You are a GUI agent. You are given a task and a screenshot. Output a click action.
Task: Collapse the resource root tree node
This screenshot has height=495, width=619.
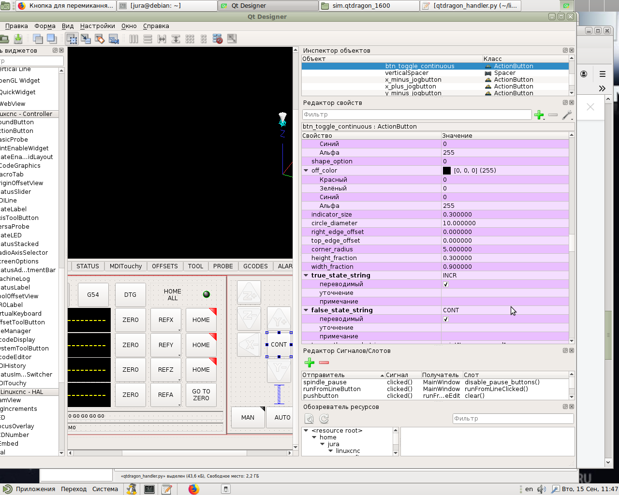point(306,431)
